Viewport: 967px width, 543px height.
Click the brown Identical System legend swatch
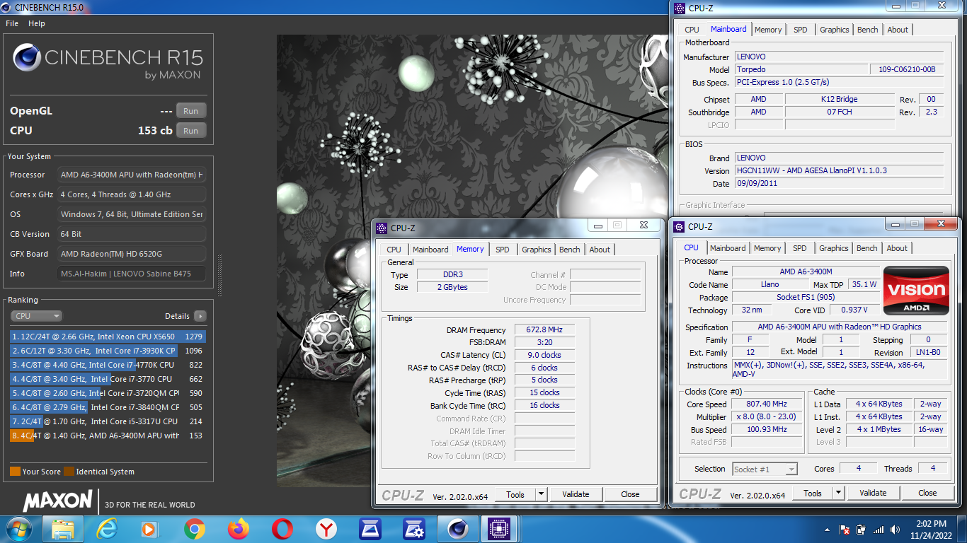click(x=69, y=472)
